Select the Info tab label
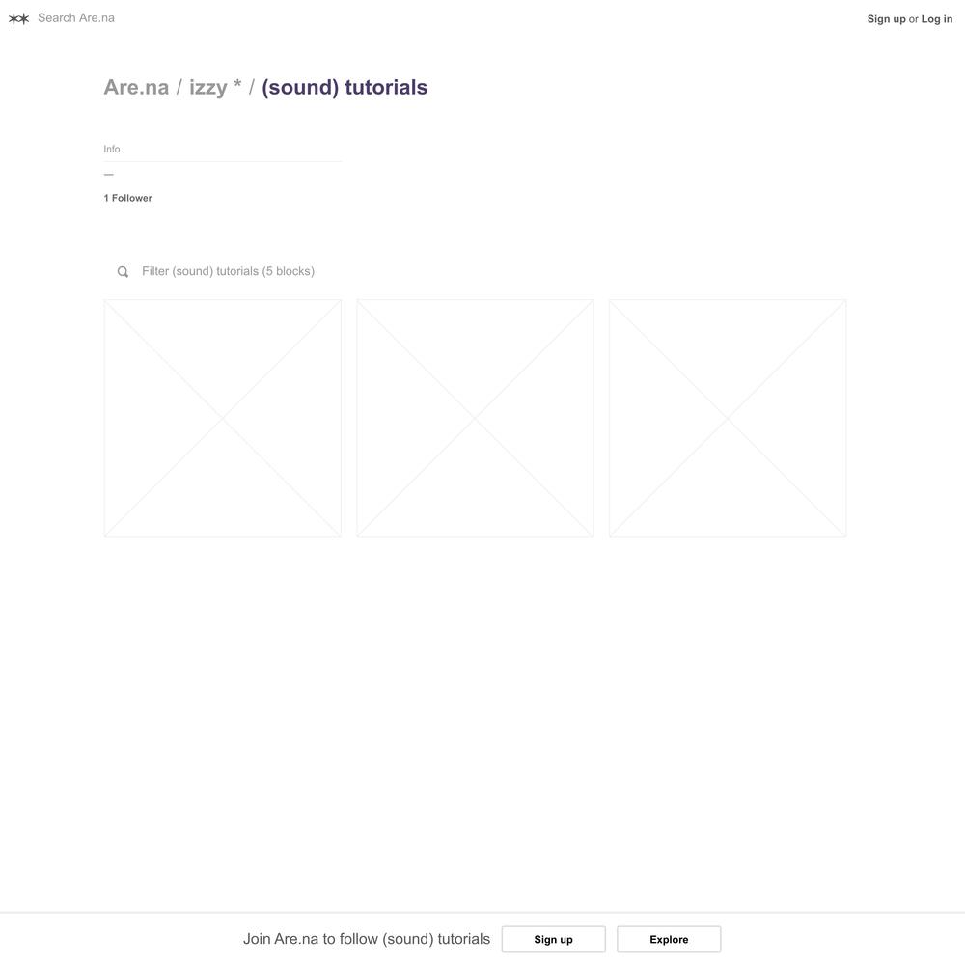The width and height of the screenshot is (965, 965). [111, 149]
